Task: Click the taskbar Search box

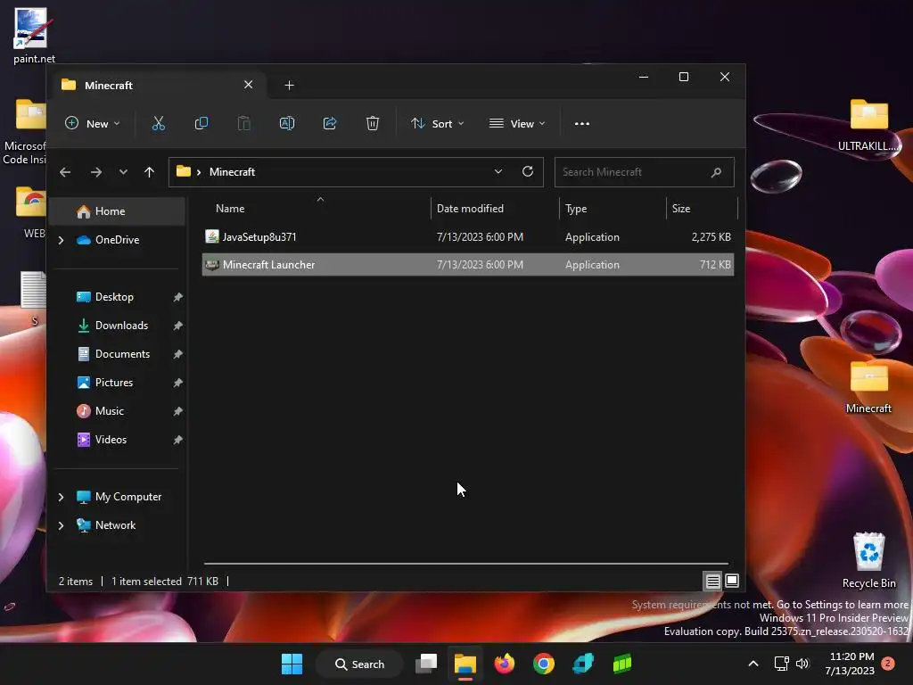Action: point(359,664)
